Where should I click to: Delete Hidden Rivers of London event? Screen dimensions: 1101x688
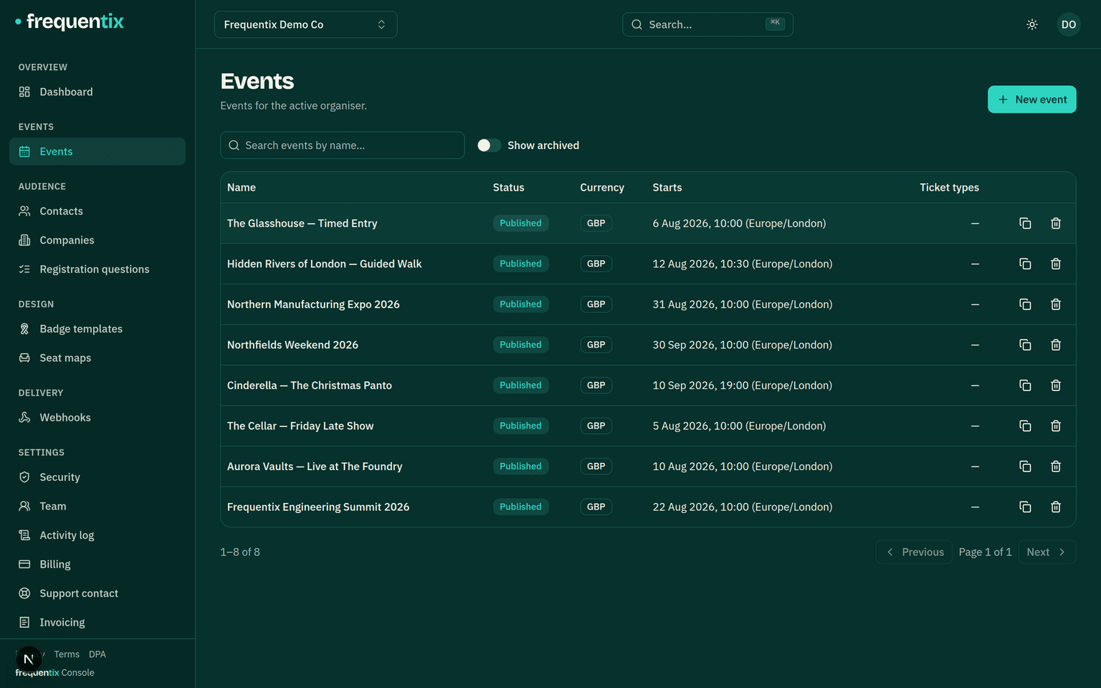[x=1056, y=264]
